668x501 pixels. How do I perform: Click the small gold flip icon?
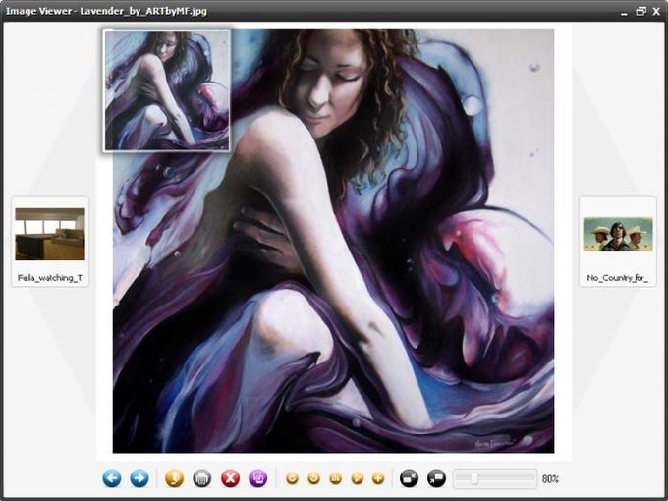pos(336,478)
